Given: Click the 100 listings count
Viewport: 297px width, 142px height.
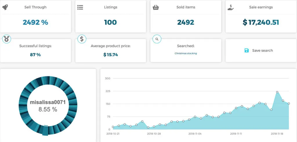Looking at the screenshot, I should 111,22.
